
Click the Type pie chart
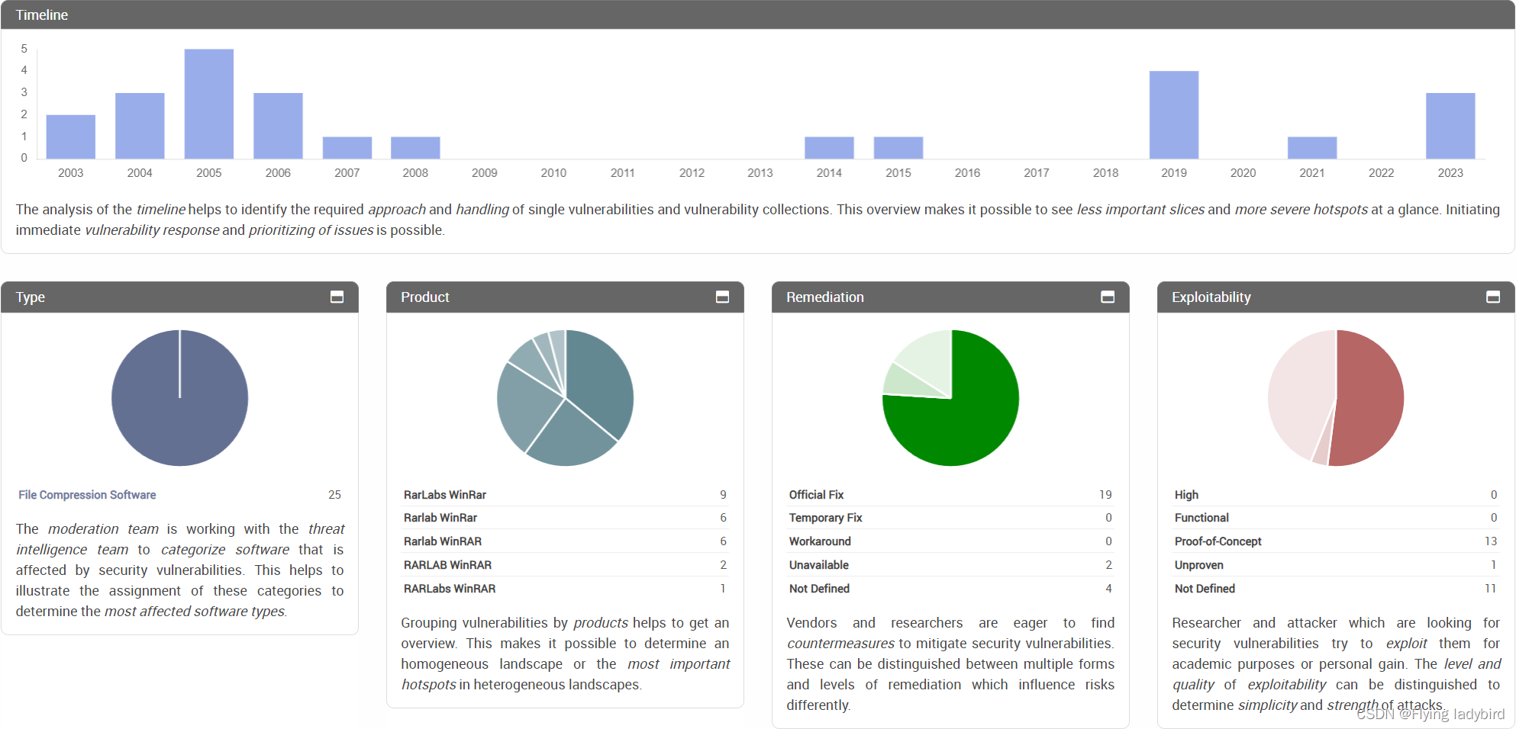coord(180,398)
